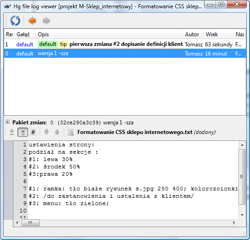Screen dimensions: 250x240
Task: Jump to previous change with up arrow
Action: (x=57, y=132)
